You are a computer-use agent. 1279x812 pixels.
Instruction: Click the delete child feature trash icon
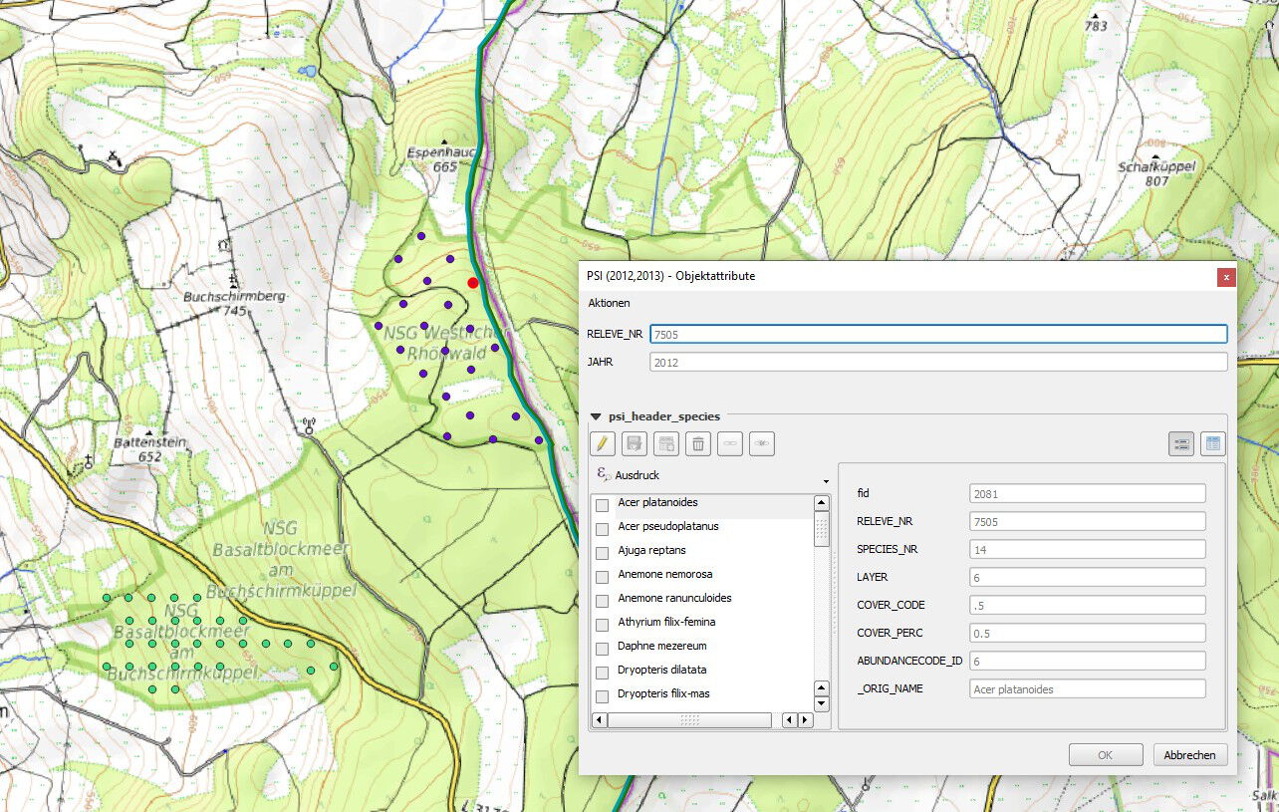(x=698, y=443)
